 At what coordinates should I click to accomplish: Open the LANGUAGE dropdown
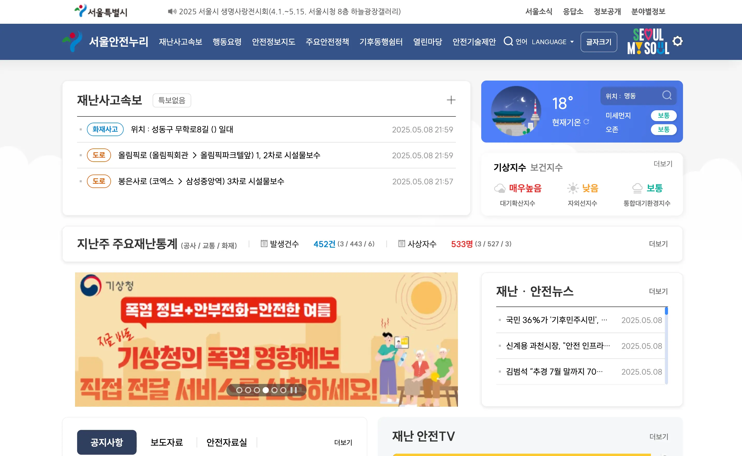pyautogui.click(x=553, y=42)
